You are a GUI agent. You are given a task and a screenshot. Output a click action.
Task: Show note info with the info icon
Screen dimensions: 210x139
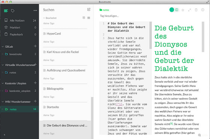pos(202,10)
